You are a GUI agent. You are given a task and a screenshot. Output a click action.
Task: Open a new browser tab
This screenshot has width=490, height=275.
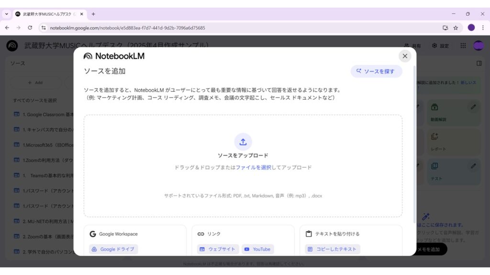[93, 14]
